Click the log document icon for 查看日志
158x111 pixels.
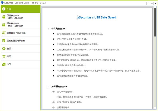click(3, 33)
